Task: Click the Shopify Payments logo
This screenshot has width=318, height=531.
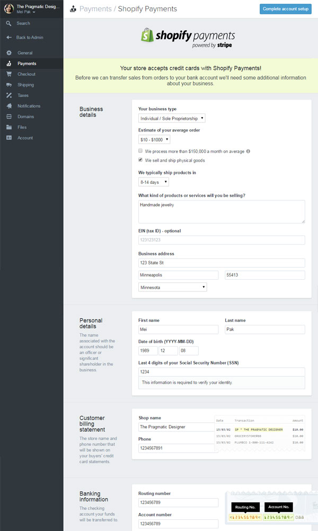Action: pyautogui.click(x=188, y=38)
